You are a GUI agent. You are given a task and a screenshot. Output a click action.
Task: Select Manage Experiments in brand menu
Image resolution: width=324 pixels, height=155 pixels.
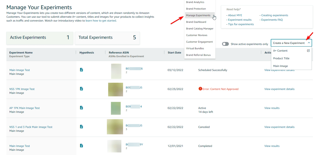(x=198, y=15)
